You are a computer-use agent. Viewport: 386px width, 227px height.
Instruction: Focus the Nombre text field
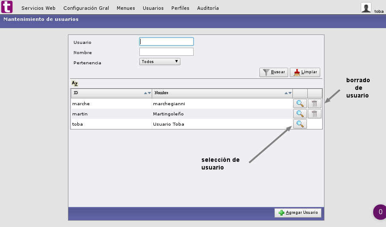click(x=166, y=52)
